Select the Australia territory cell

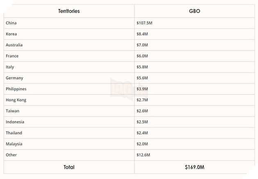pos(14,45)
